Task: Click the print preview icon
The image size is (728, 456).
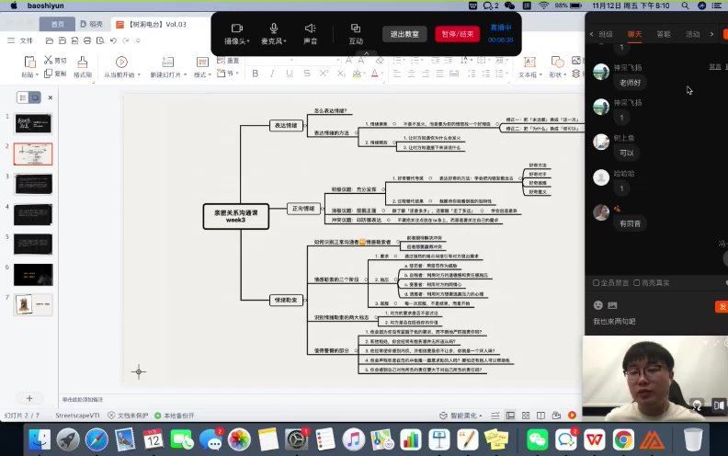Action: (100, 40)
